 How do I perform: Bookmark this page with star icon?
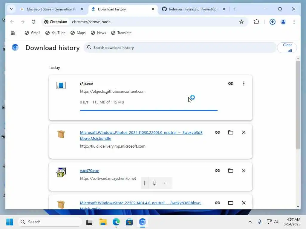point(241,22)
